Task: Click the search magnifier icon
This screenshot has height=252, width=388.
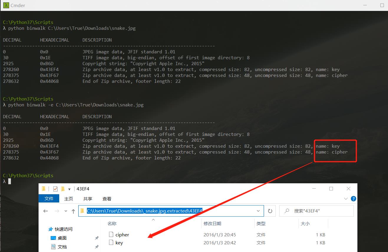Action: pos(286,211)
